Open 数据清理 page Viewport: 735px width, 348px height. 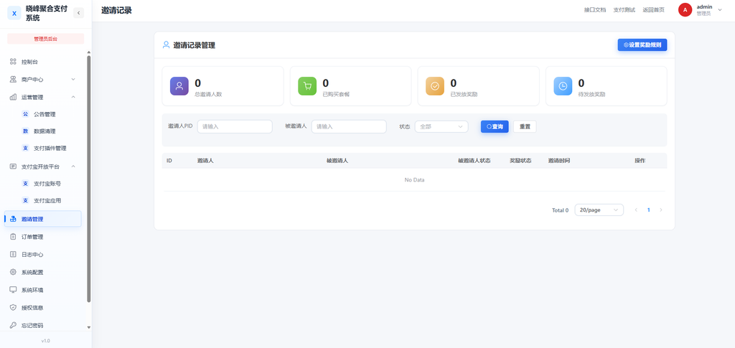coord(45,131)
